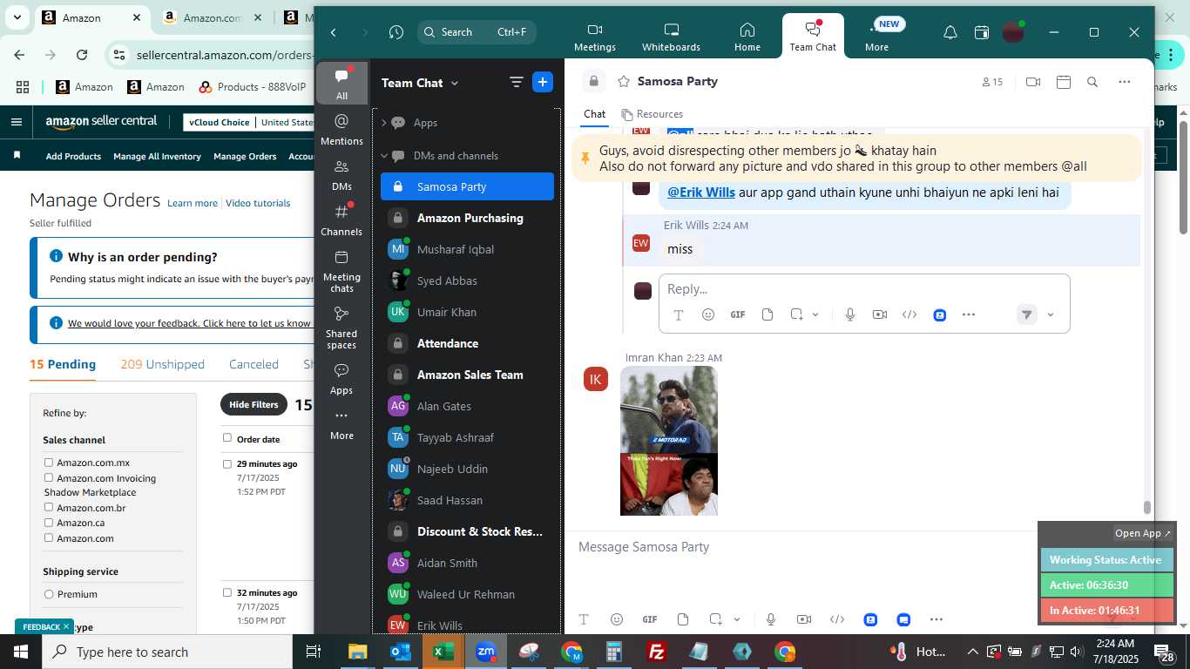
Task: Click emoji icon in reply toolbar
Action: 708,314
